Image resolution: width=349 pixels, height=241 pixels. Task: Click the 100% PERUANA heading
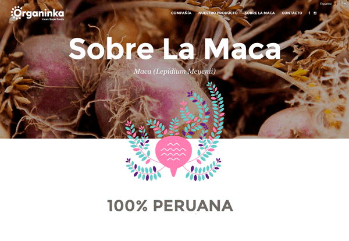[170, 205]
